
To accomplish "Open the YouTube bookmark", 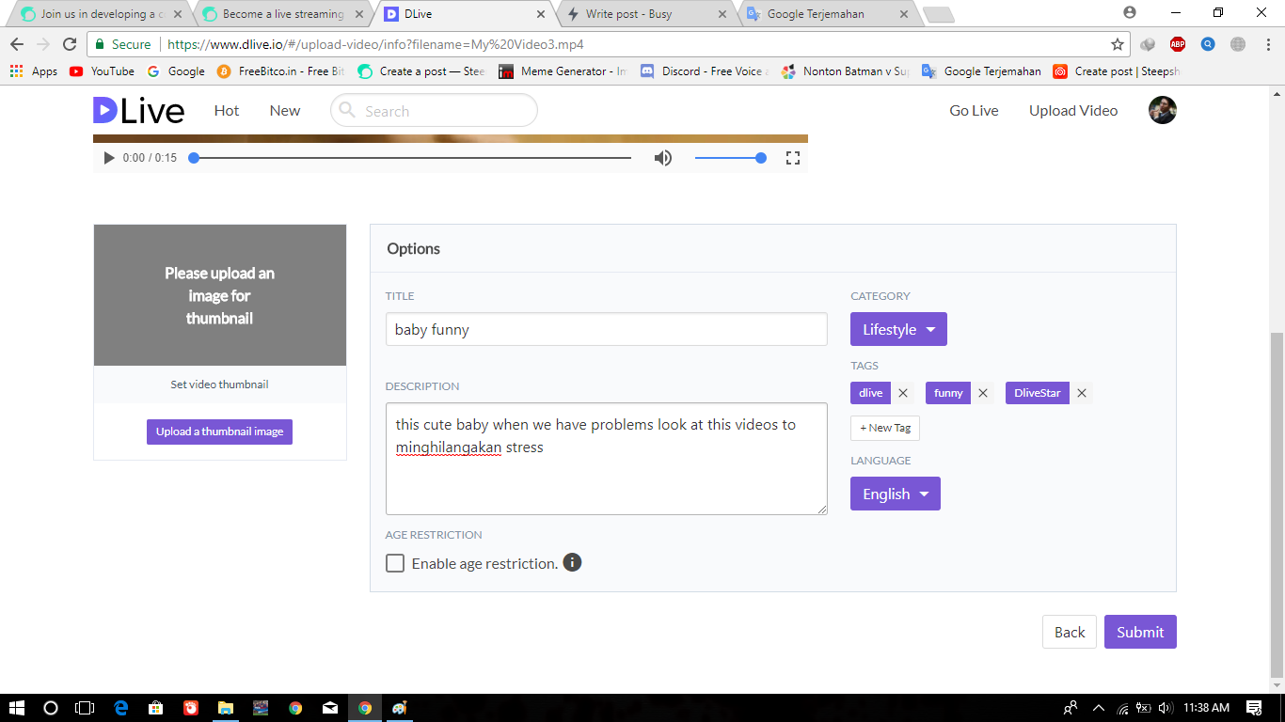I will coord(103,71).
